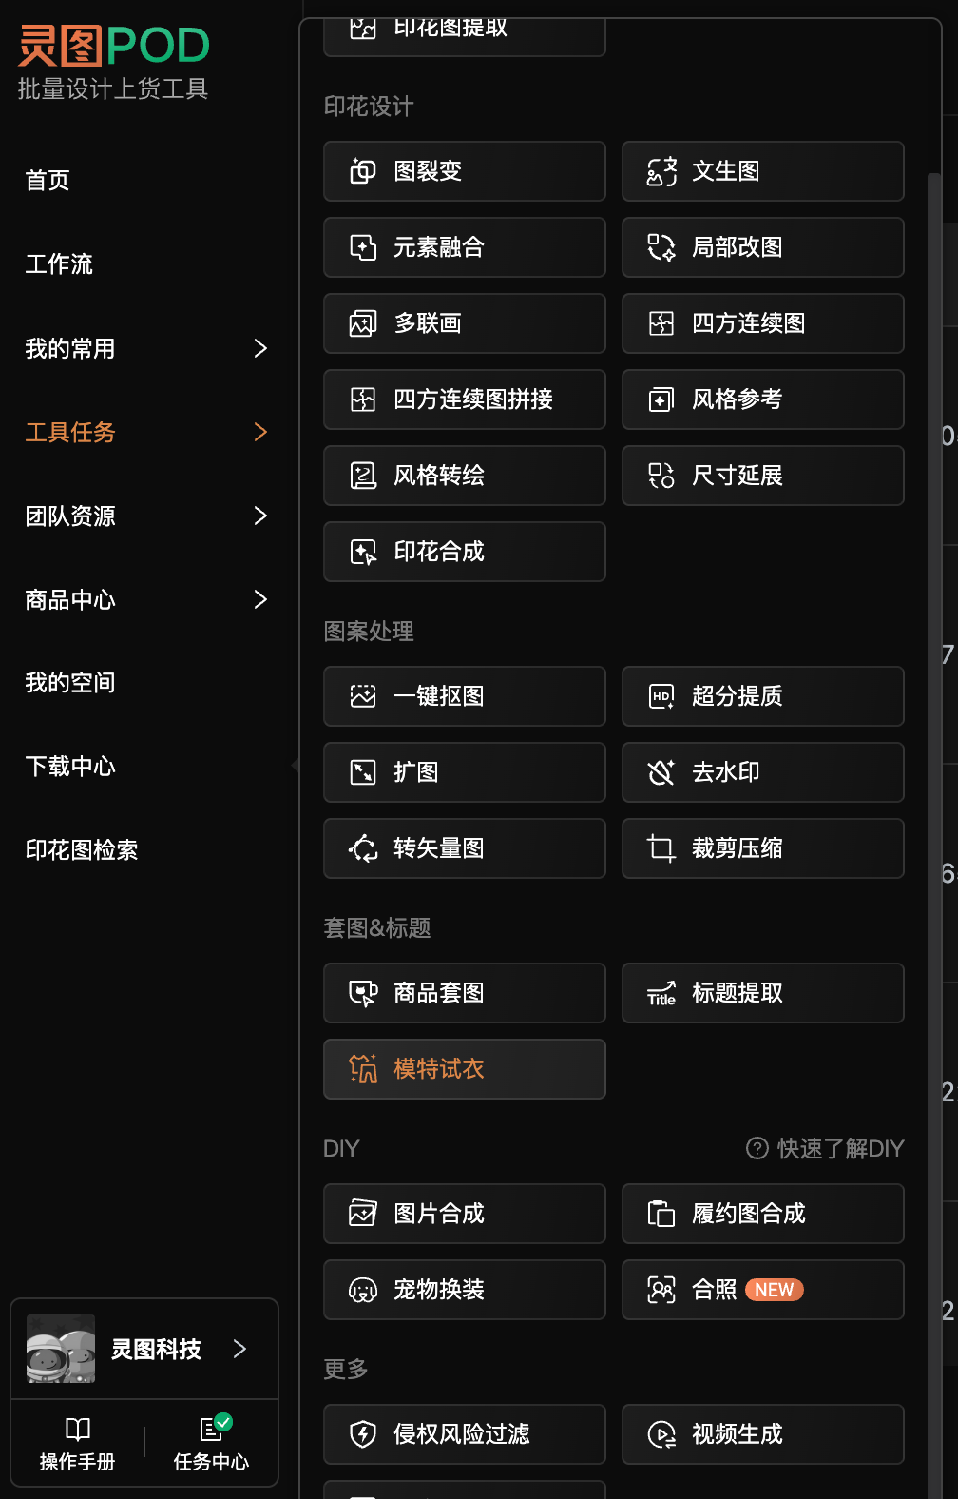958x1499 pixels.
Task: Select the 模特试衣 clothing icon
Action: click(x=363, y=1069)
